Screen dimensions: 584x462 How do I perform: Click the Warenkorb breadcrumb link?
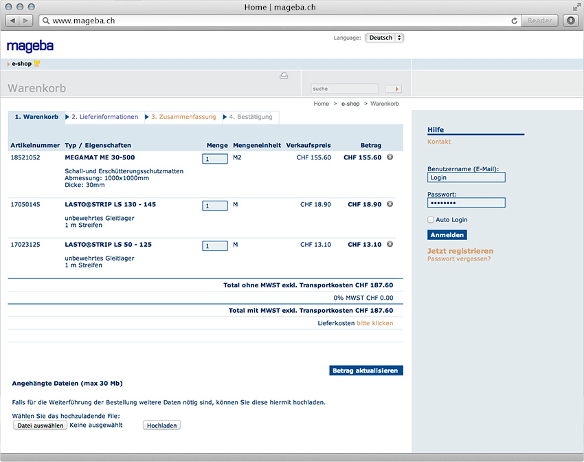click(384, 104)
